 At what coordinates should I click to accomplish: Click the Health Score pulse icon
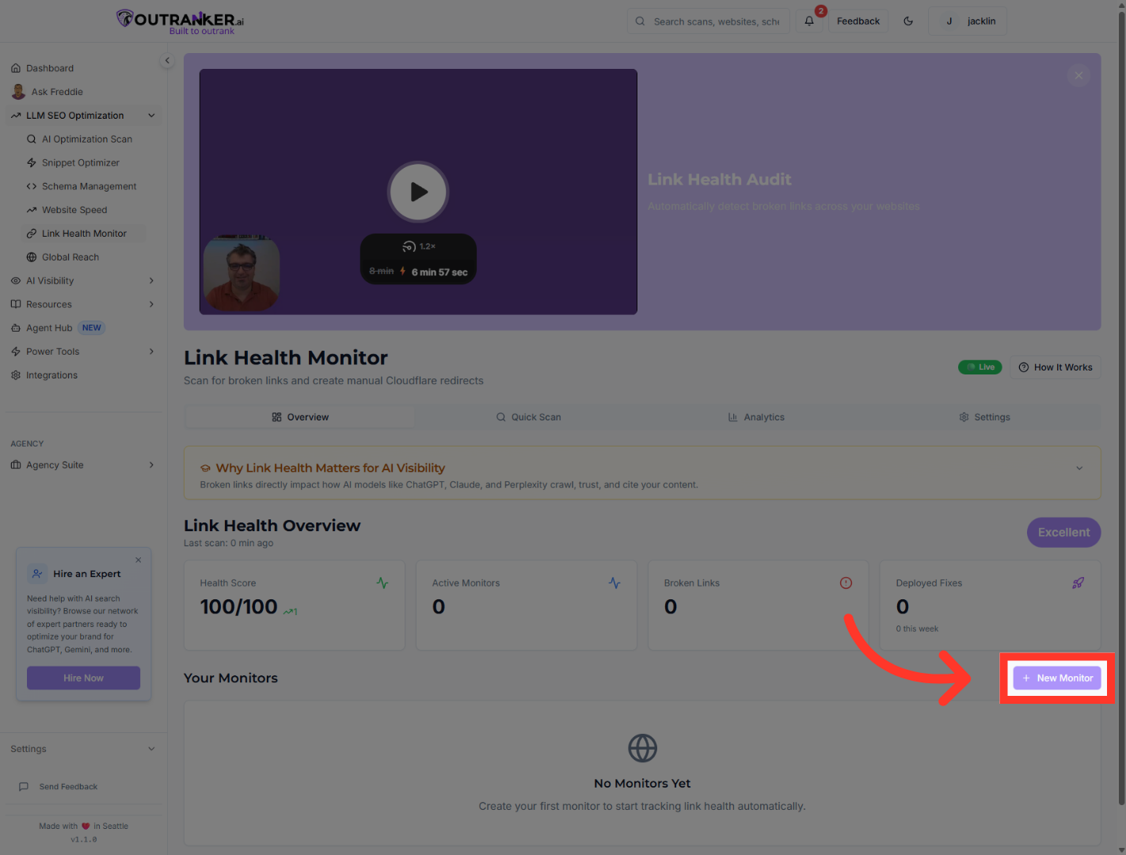(382, 583)
